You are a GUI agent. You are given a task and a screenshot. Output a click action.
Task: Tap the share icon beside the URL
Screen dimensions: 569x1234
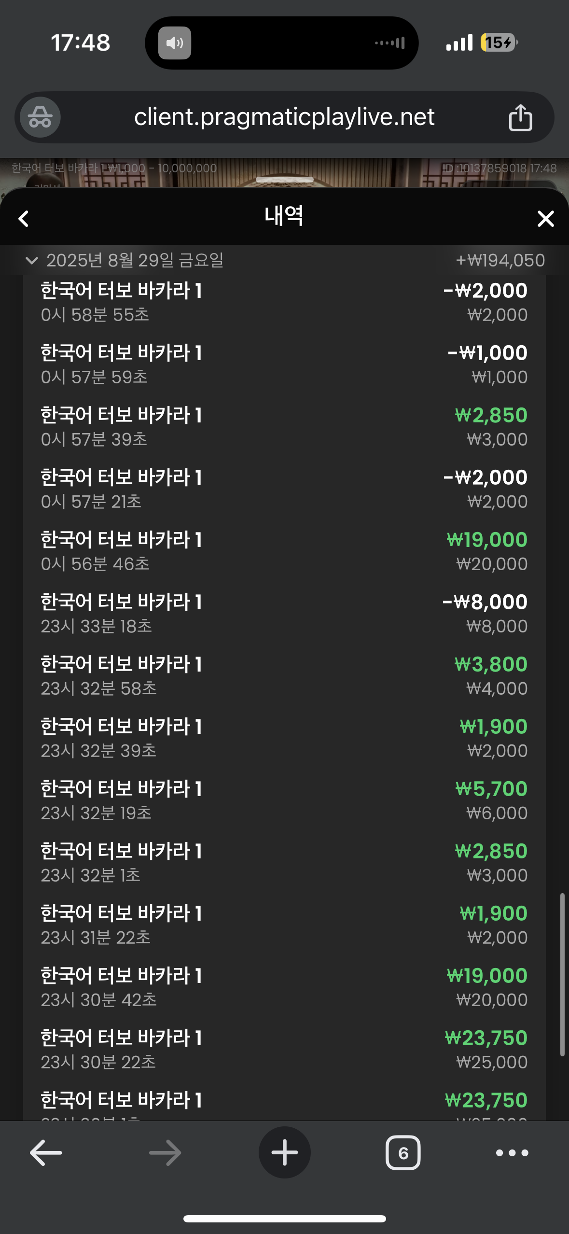pos(520,117)
